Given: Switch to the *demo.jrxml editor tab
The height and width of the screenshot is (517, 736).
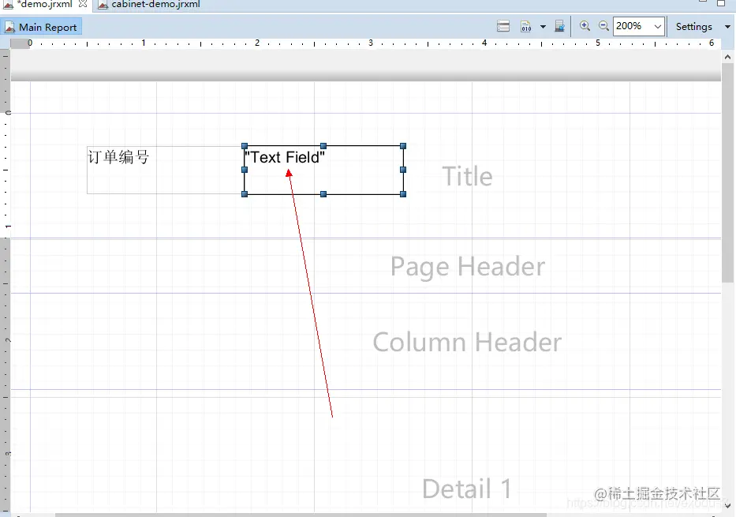Looking at the screenshot, I should click(45, 4).
